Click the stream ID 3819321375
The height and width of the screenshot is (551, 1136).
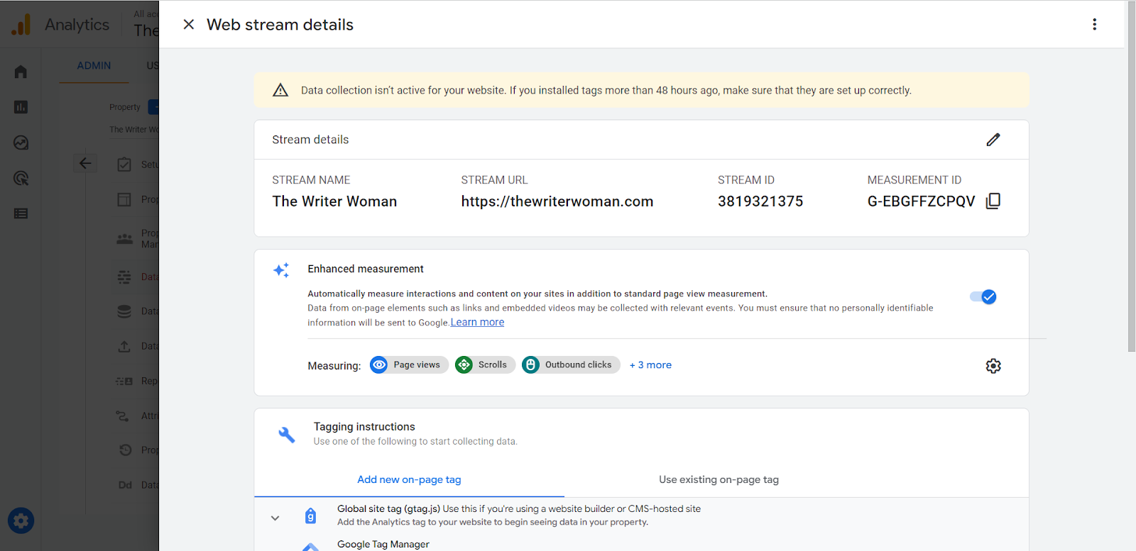(x=760, y=201)
